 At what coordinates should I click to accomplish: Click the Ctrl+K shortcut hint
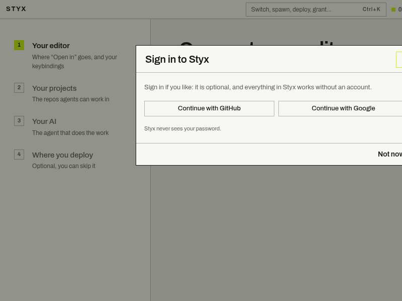coord(371,9)
